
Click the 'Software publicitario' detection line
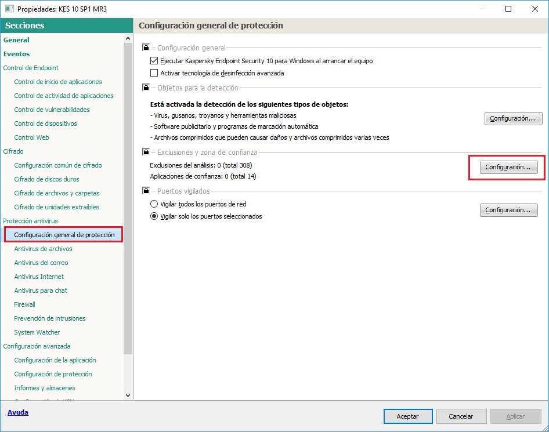click(234, 126)
